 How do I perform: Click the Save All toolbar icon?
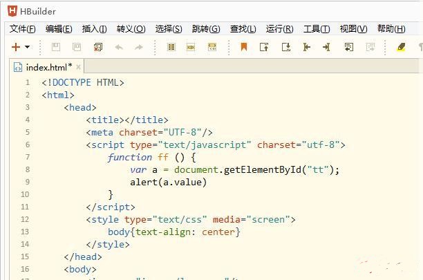pyautogui.click(x=77, y=47)
